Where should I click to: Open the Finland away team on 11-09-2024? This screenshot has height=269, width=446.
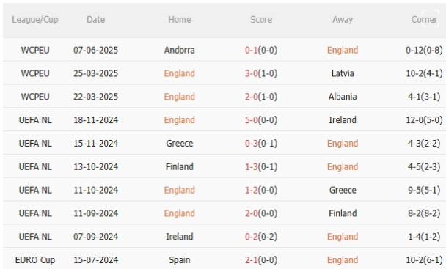[x=343, y=213]
